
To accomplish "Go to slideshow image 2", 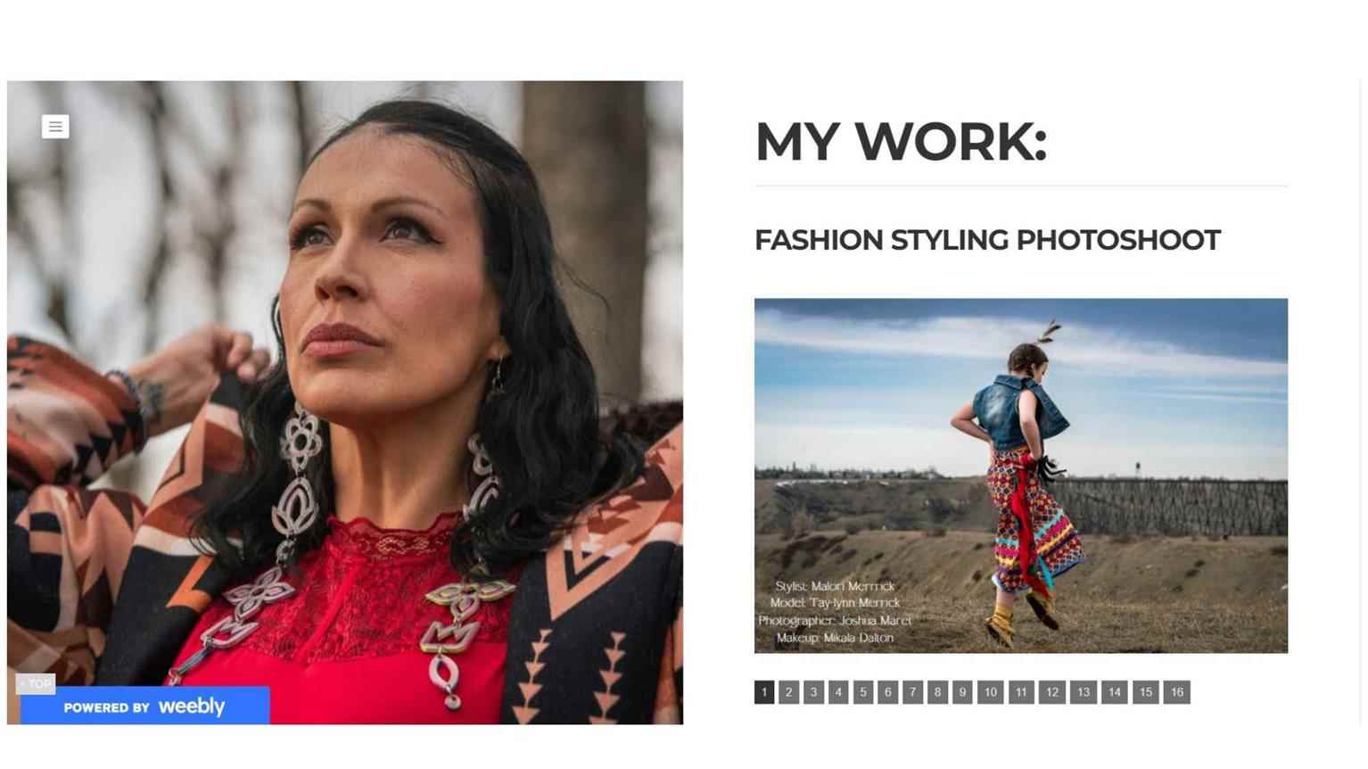I will tap(789, 692).
